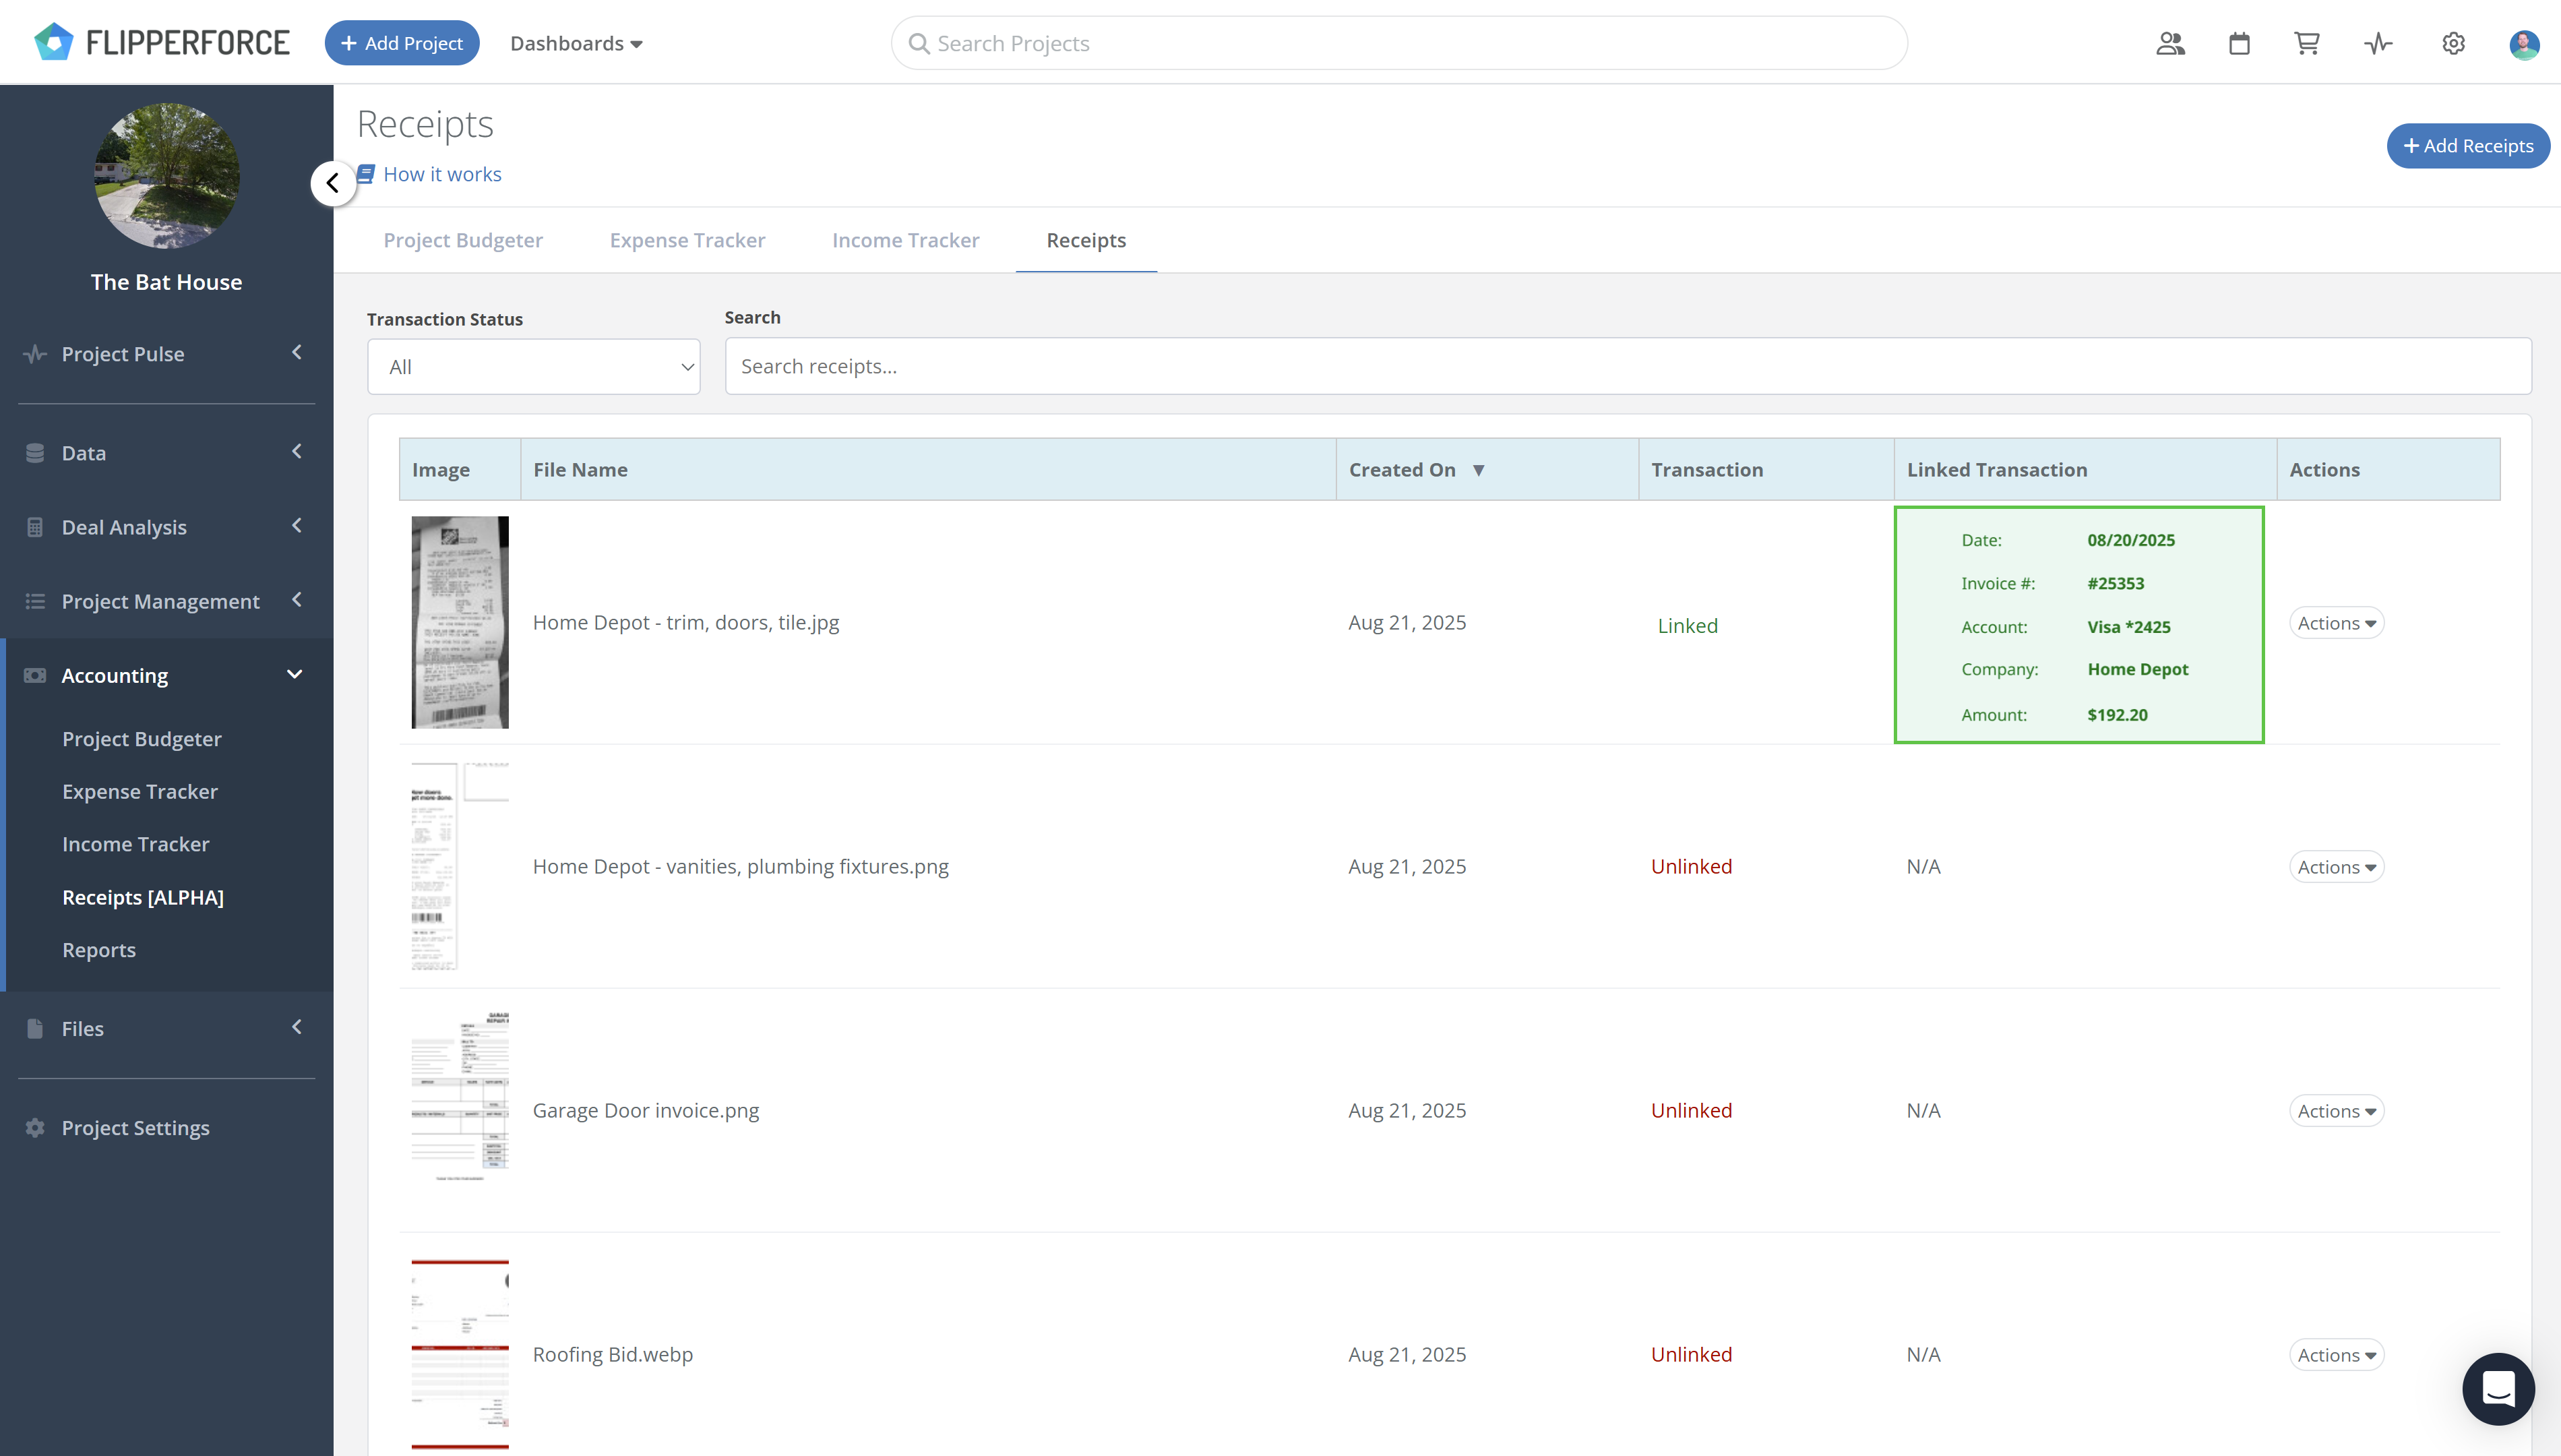Open Project Budgeter in sidebar
Screen dimensions: 2561x1456
[142, 739]
